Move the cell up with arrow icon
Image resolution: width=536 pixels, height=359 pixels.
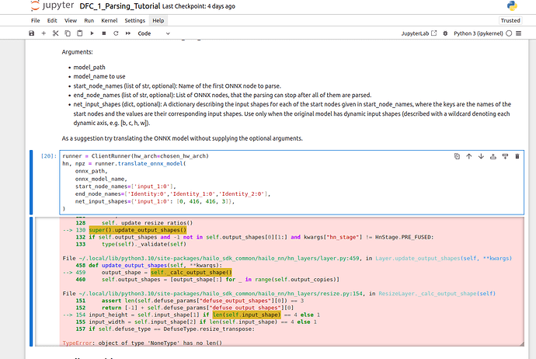468,156
